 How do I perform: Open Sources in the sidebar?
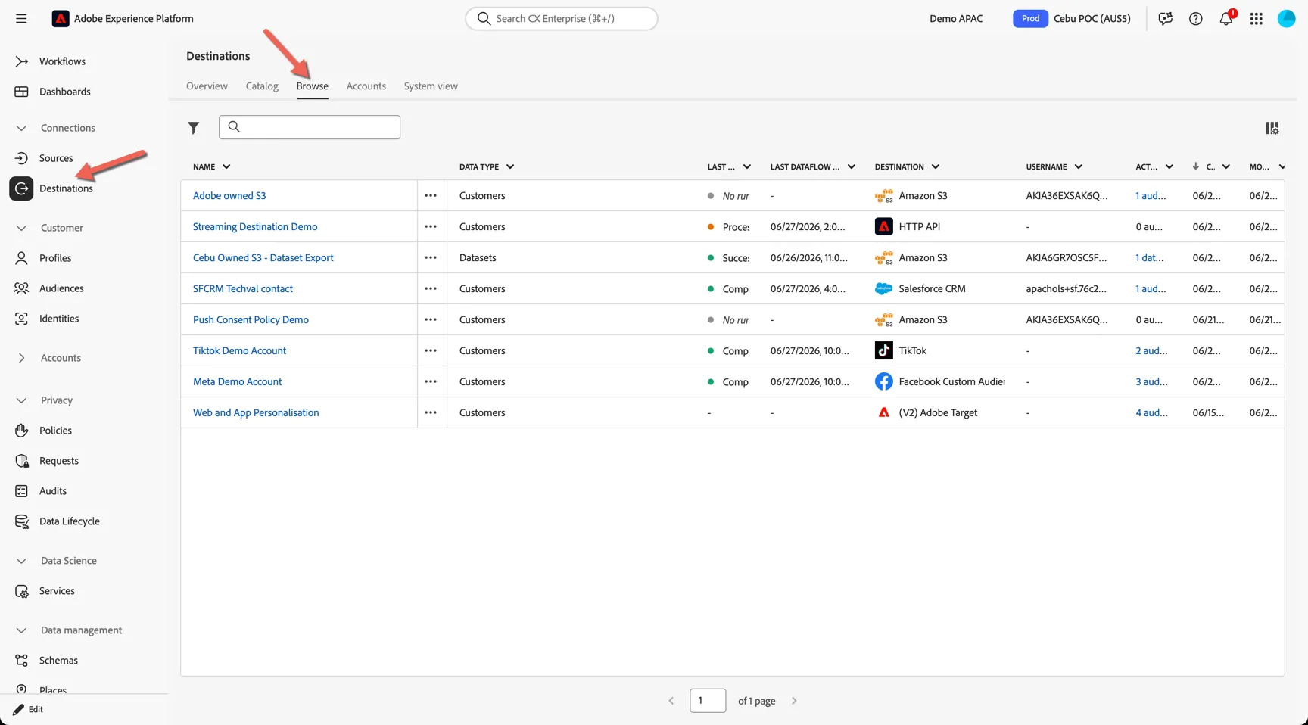[x=56, y=158]
